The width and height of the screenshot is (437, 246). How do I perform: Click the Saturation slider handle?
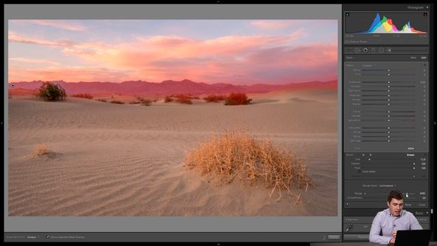pyautogui.click(x=389, y=120)
